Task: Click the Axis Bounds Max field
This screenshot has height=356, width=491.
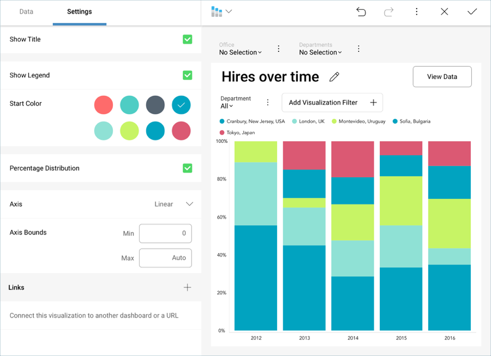Action: (x=165, y=258)
